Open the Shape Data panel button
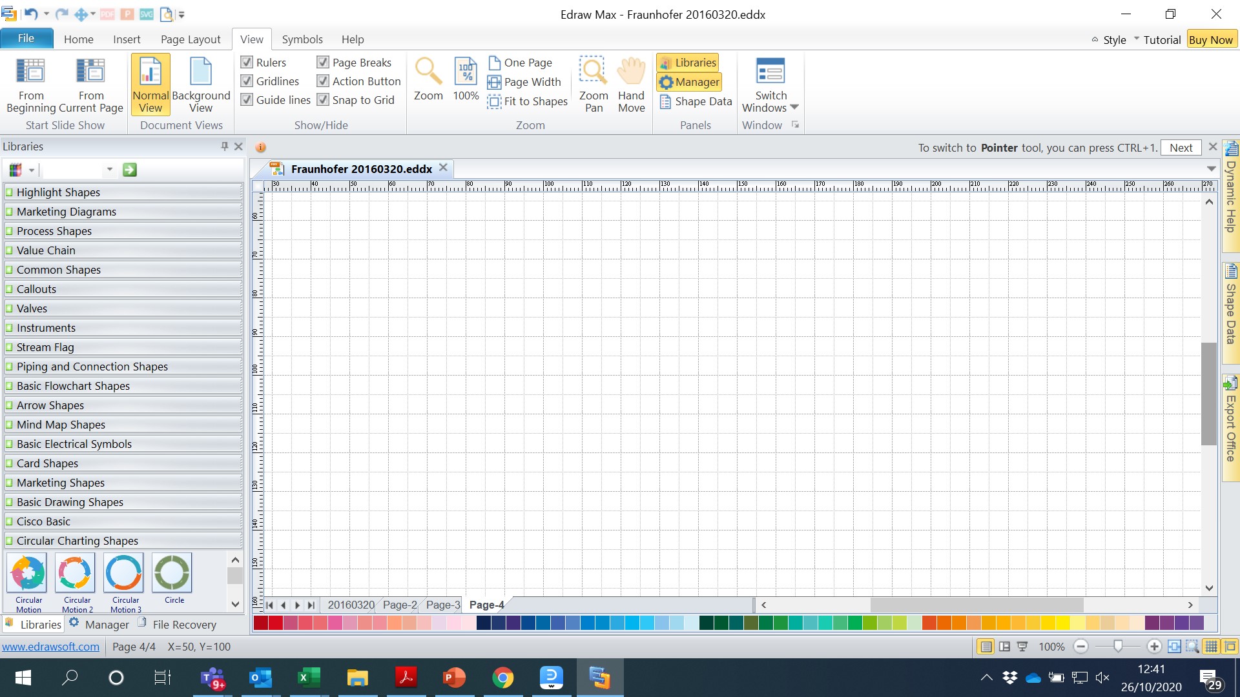Image resolution: width=1240 pixels, height=697 pixels. [x=696, y=101]
